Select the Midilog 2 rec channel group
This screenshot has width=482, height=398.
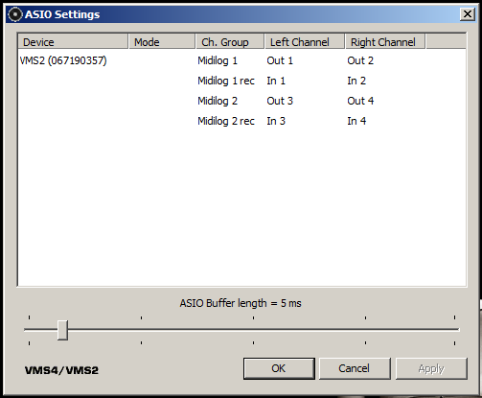[x=226, y=121]
